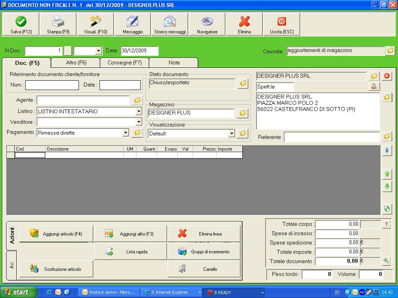The height and width of the screenshot is (298, 398).
Task: Open Gruppi di inserimento
Action: tap(204, 251)
